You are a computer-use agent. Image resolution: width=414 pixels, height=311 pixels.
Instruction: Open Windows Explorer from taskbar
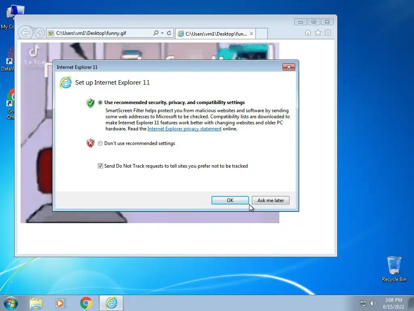[x=36, y=303]
